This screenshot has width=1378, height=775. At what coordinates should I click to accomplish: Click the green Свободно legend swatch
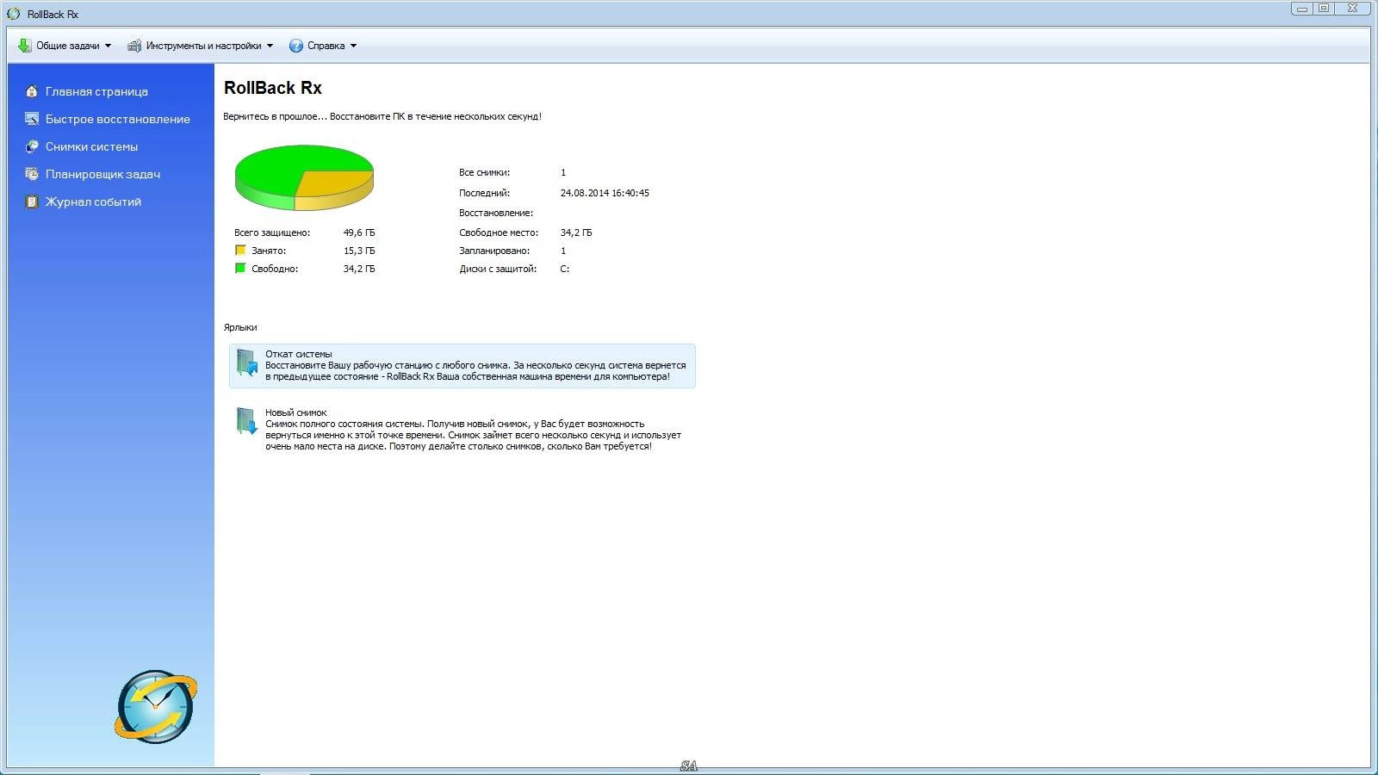pos(240,269)
